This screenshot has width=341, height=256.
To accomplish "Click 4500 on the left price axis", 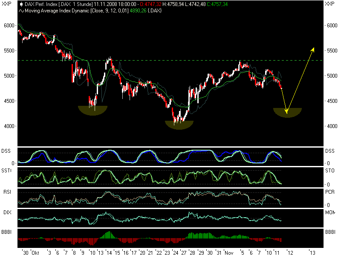I will pos(9,101).
